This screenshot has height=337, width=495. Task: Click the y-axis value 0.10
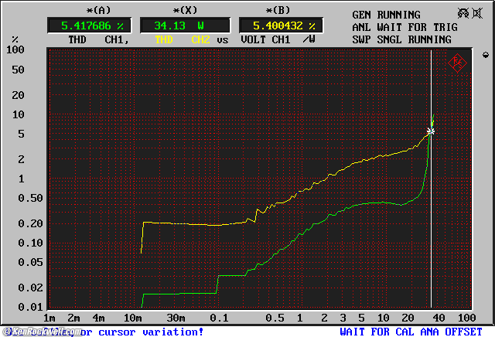[x=30, y=243]
